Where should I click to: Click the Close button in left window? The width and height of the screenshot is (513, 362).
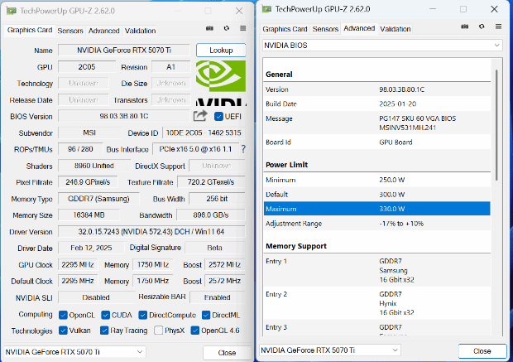pos(227,353)
